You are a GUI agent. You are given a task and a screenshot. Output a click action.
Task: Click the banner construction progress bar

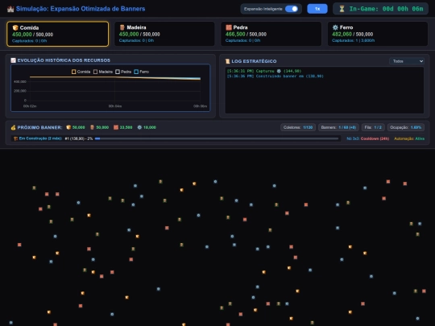pyautogui.click(x=217, y=138)
